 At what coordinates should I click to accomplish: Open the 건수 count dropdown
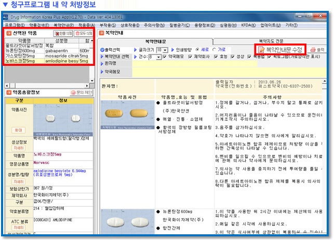coord(158,57)
